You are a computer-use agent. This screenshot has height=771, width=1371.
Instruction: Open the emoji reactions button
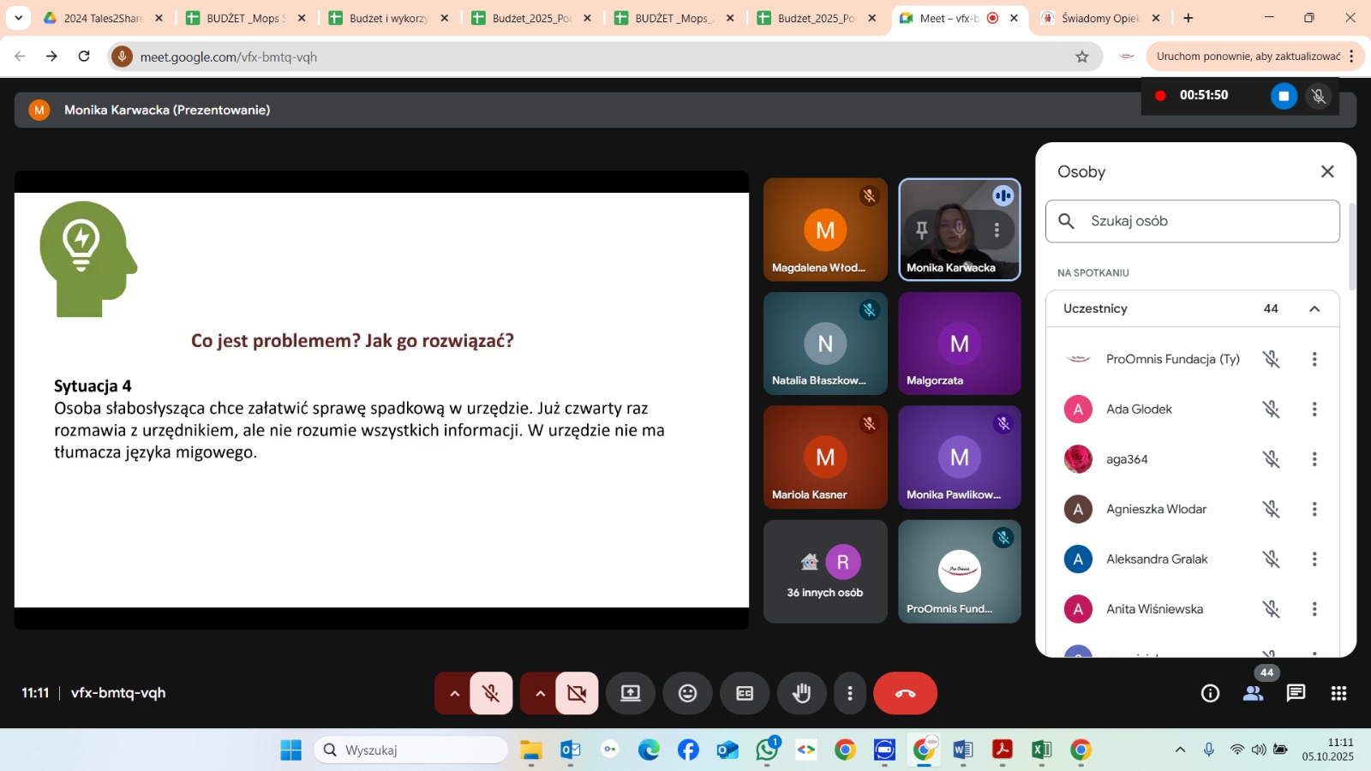687,693
